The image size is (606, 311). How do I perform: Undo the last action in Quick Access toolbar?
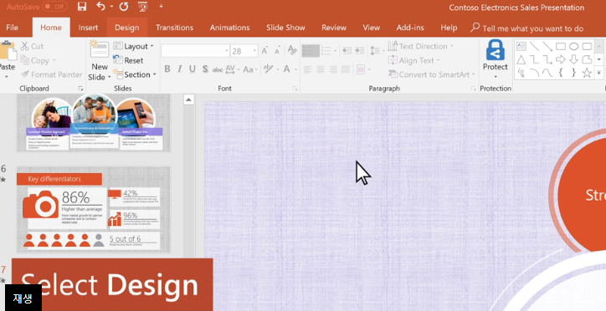[x=101, y=7]
